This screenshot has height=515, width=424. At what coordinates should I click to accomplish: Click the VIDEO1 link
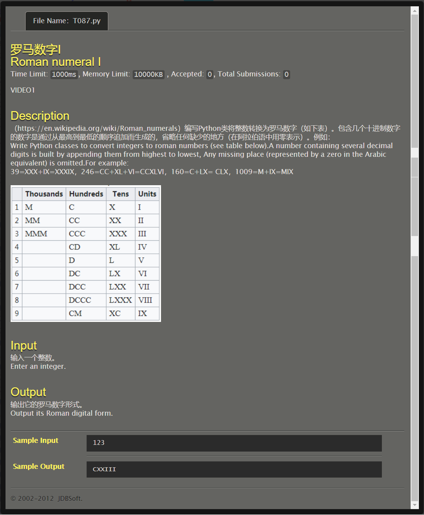(22, 90)
